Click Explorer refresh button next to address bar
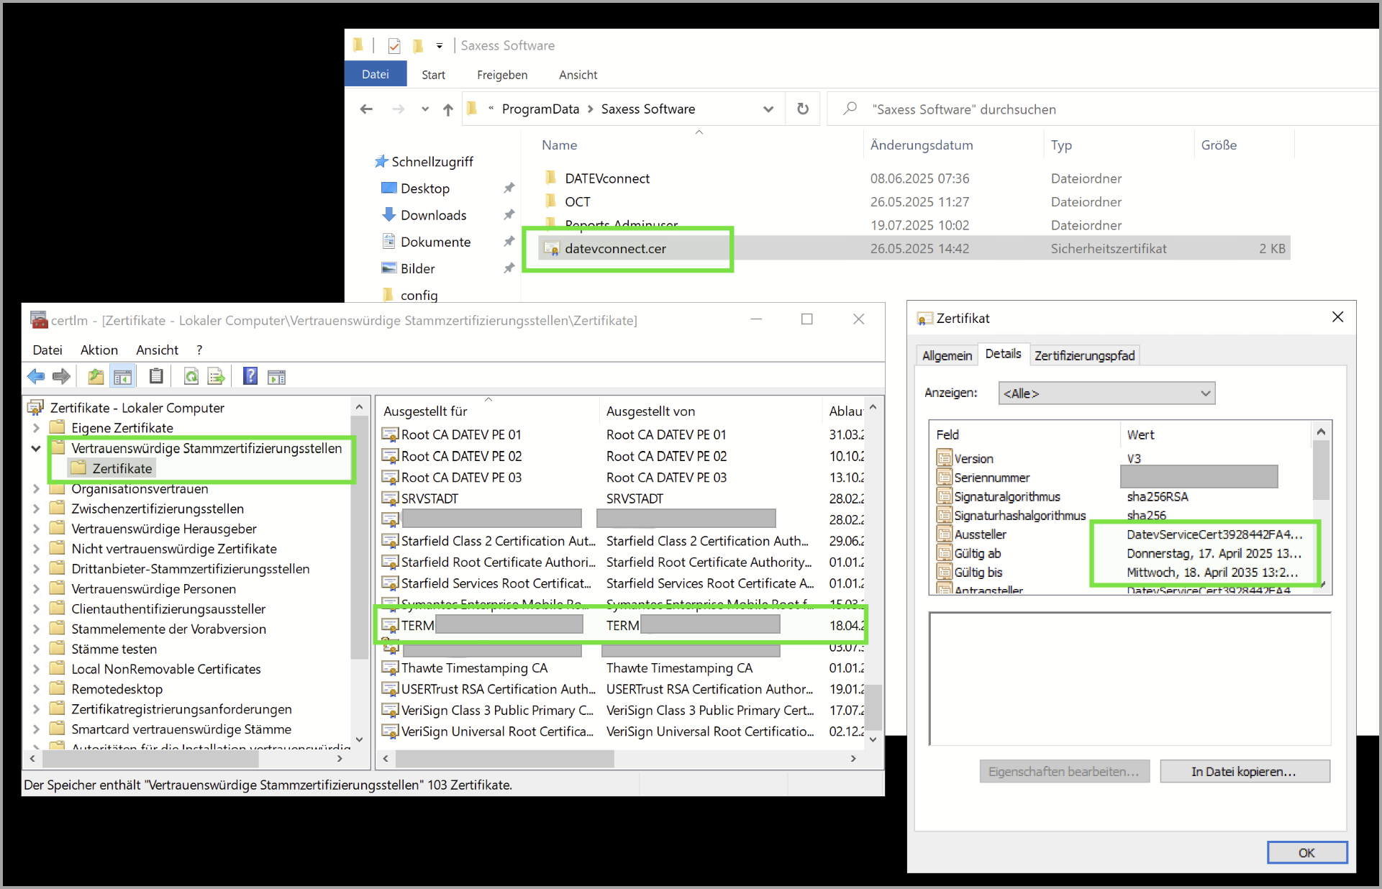The width and height of the screenshot is (1382, 889). [x=803, y=109]
